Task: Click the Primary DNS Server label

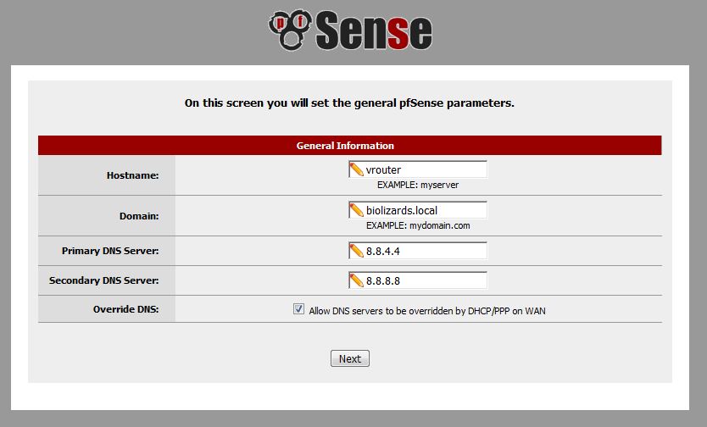Action: click(110, 251)
